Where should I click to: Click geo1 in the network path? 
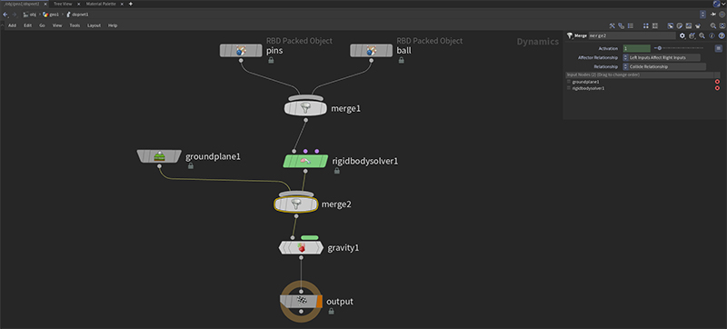51,15
